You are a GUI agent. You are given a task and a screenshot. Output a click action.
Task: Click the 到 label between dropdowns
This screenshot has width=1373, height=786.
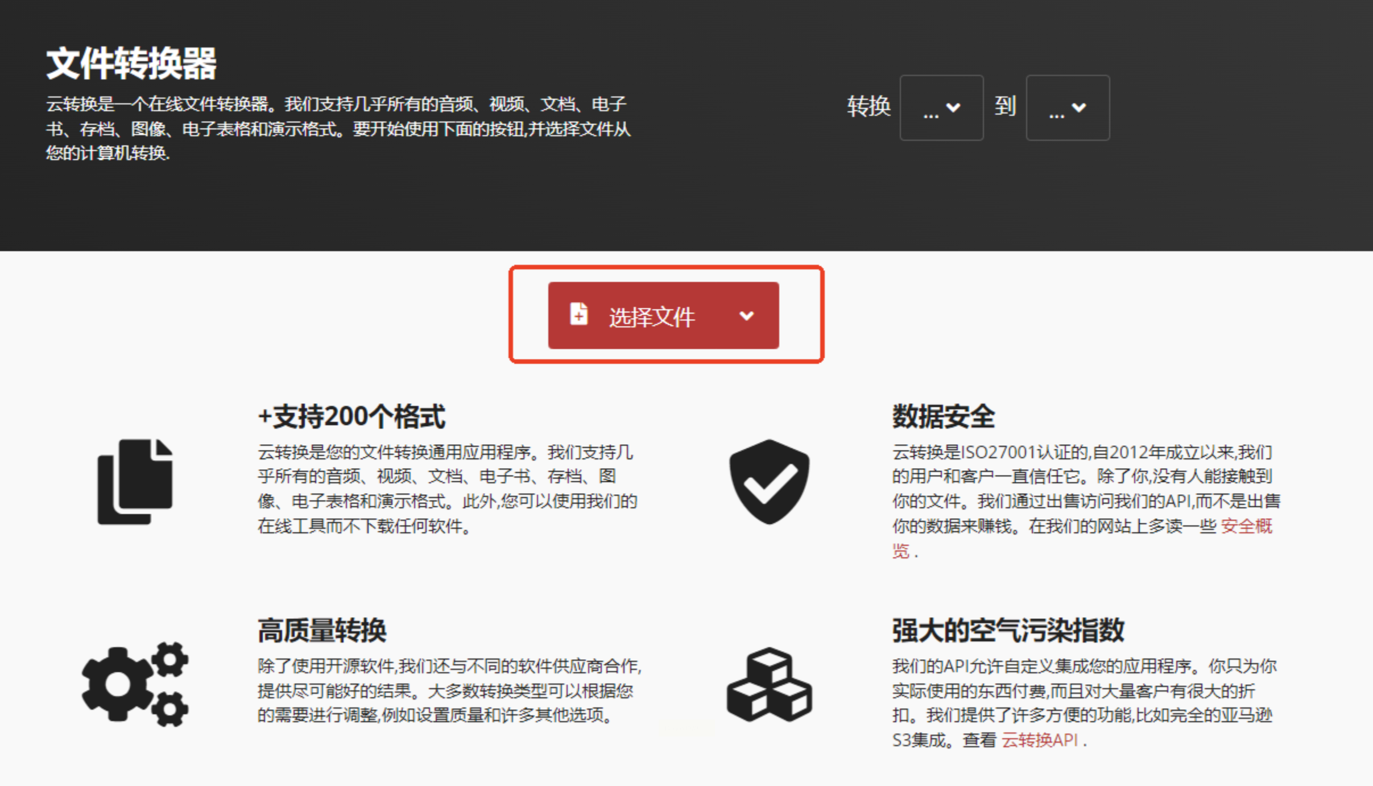1005,106
